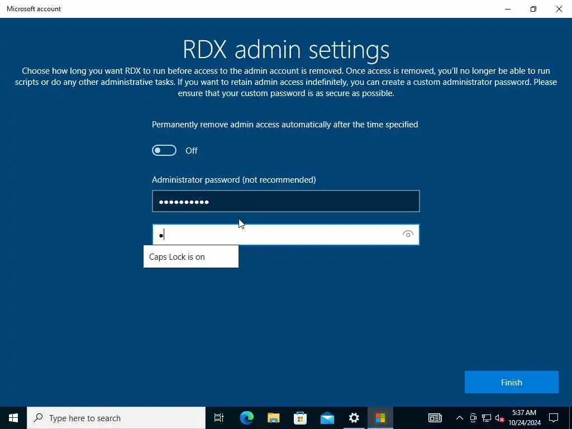
Task: Click the RDX admin settings heading
Action: coord(286,50)
